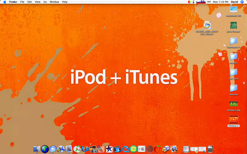247x154 pixels.
Task: Click the traffic-light status menu bar icon
Action: click(193, 2)
